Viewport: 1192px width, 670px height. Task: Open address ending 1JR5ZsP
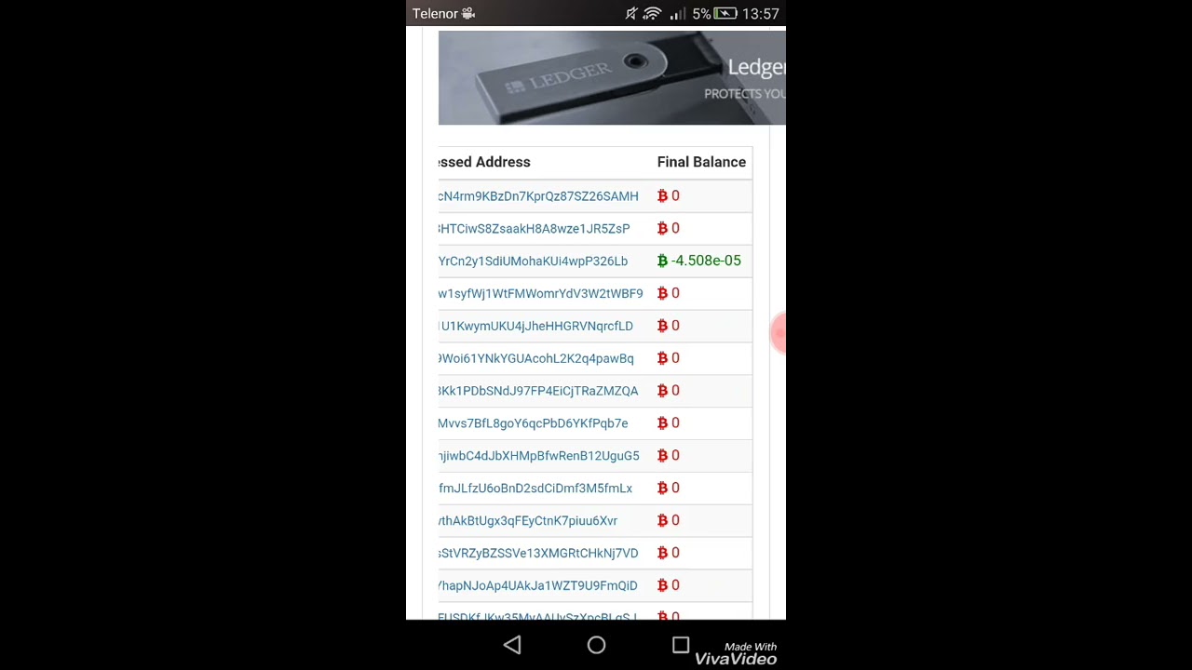point(534,229)
